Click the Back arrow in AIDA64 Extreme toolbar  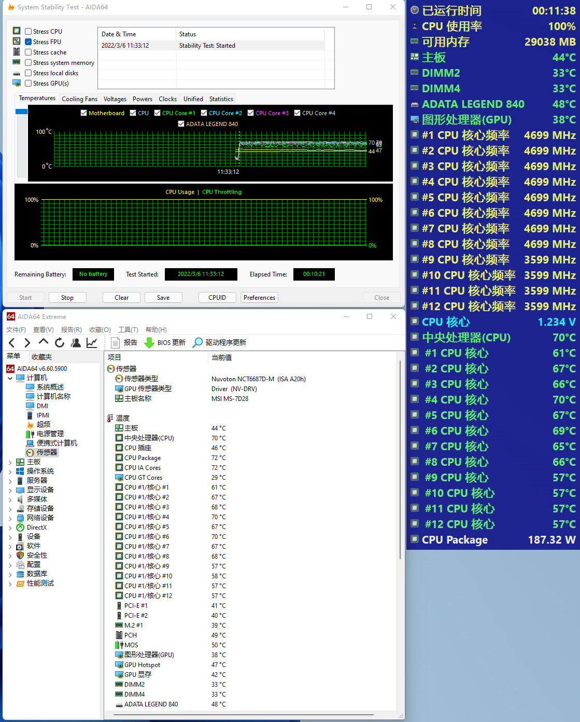(x=12, y=343)
